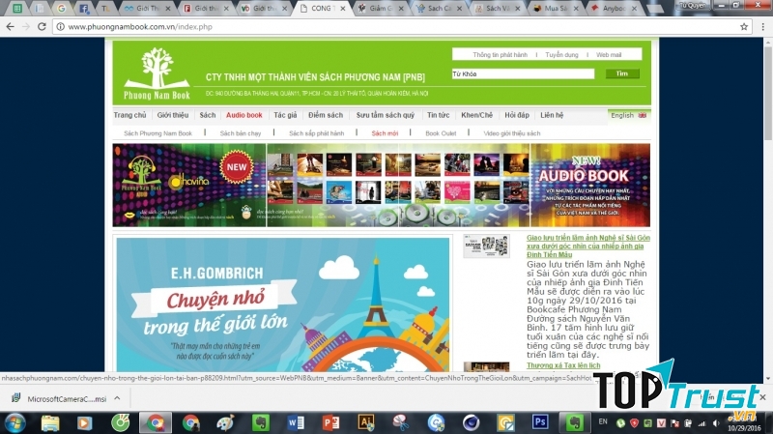Open 'Sách bán chạy' submenu link

click(x=240, y=133)
